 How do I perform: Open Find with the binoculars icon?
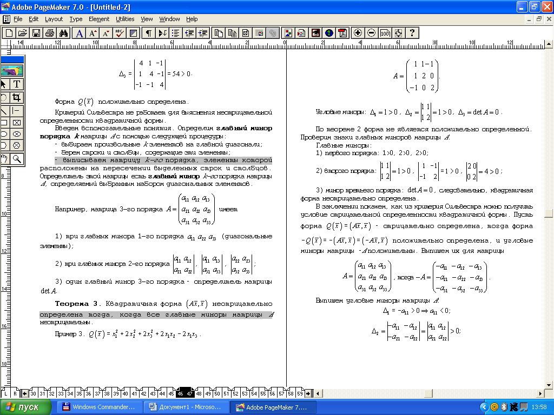click(63, 33)
